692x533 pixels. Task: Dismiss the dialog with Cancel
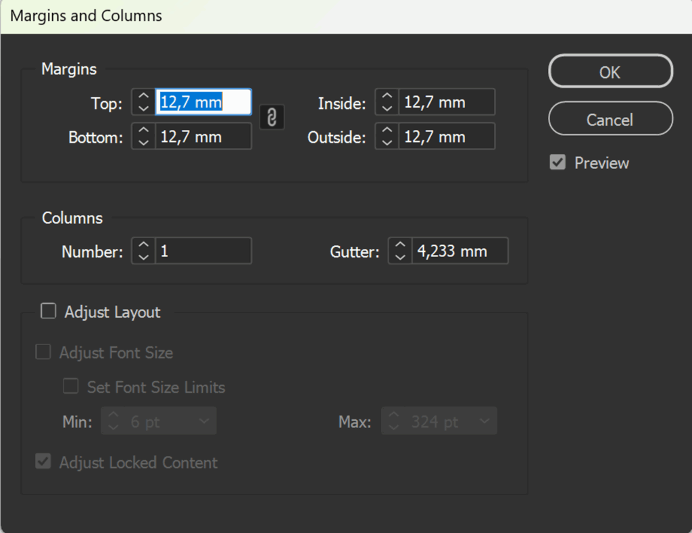610,118
